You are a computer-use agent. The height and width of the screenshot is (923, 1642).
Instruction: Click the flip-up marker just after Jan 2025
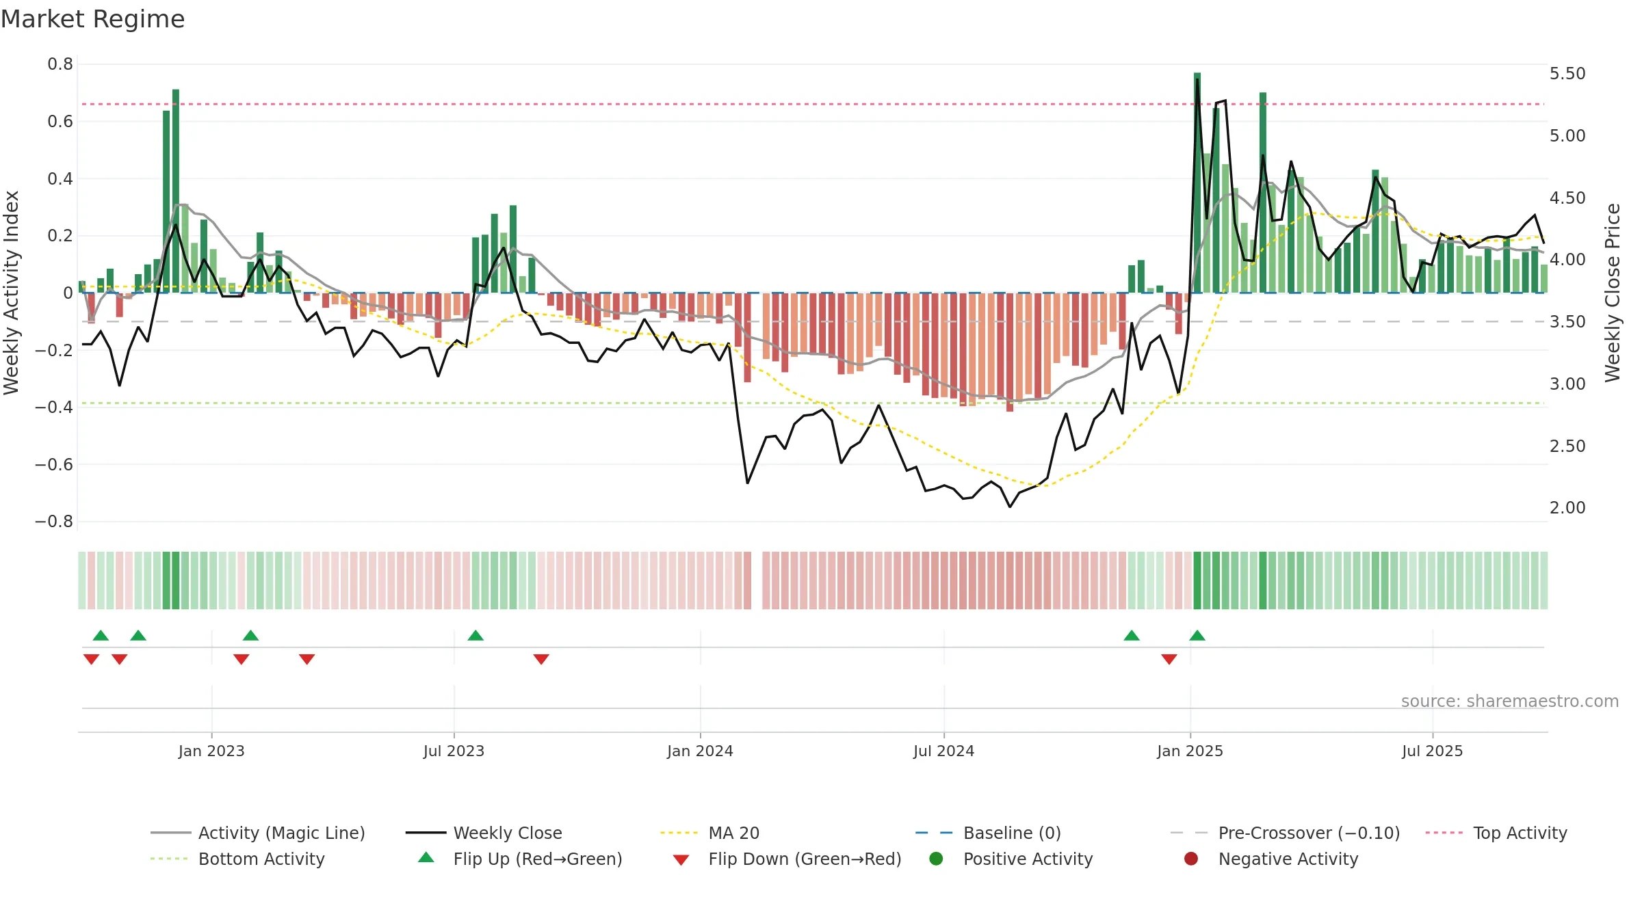pos(1197,635)
